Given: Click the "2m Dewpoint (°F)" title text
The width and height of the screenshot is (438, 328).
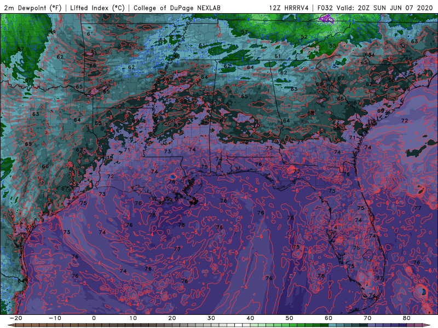Looking at the screenshot, I should pyautogui.click(x=32, y=8).
